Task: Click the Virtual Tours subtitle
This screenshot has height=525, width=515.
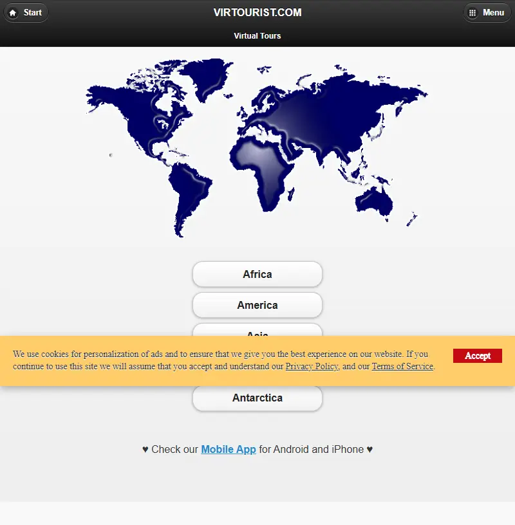Action: click(x=257, y=36)
